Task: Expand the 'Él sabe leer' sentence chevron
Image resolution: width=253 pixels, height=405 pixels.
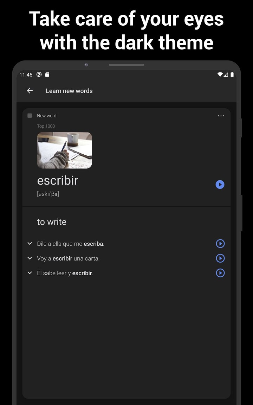Action: click(30, 273)
